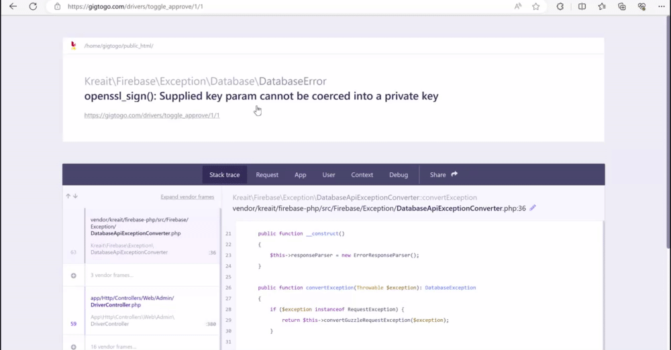
Task: Click the share arrow icon
Action: click(454, 174)
